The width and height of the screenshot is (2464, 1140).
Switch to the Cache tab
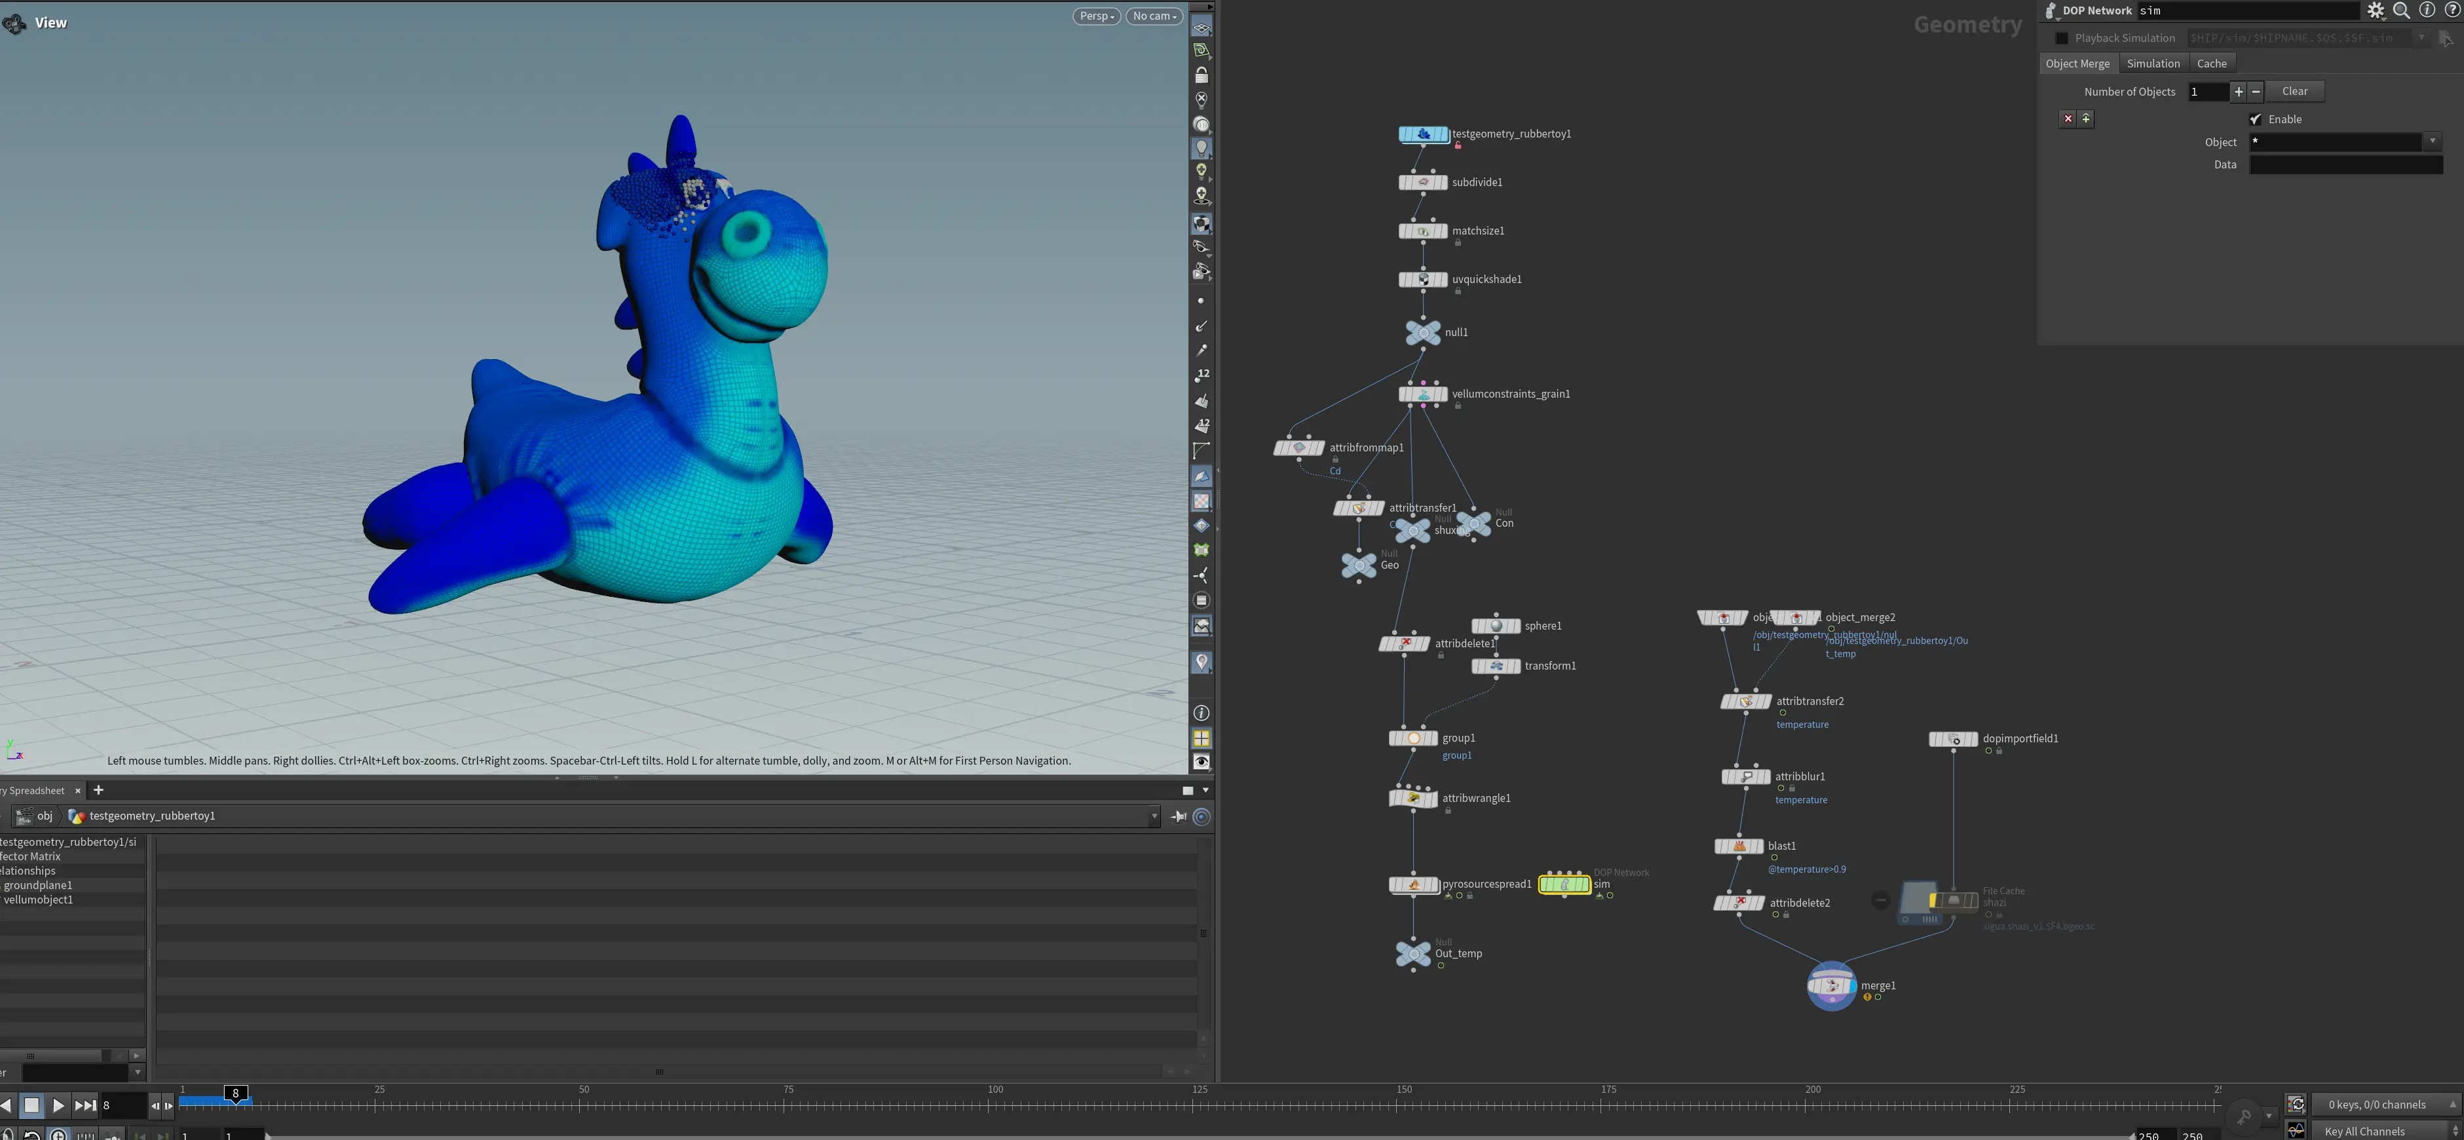(2212, 64)
